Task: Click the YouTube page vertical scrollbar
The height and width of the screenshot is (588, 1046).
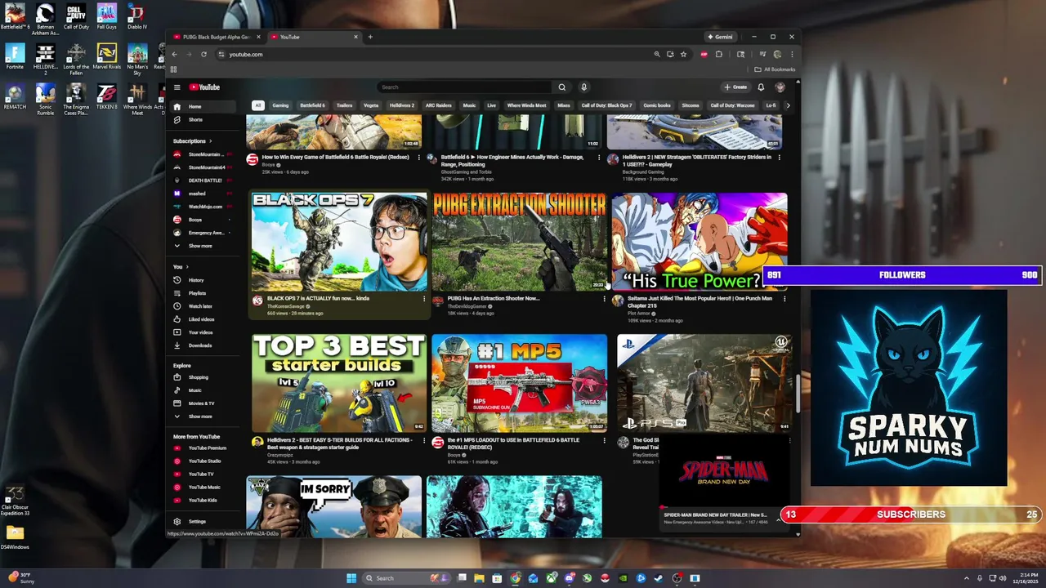Action: (x=798, y=392)
